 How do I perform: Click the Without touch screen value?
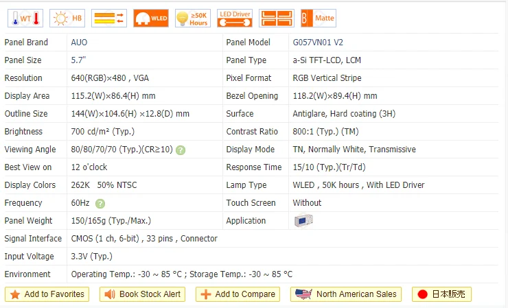307,203
